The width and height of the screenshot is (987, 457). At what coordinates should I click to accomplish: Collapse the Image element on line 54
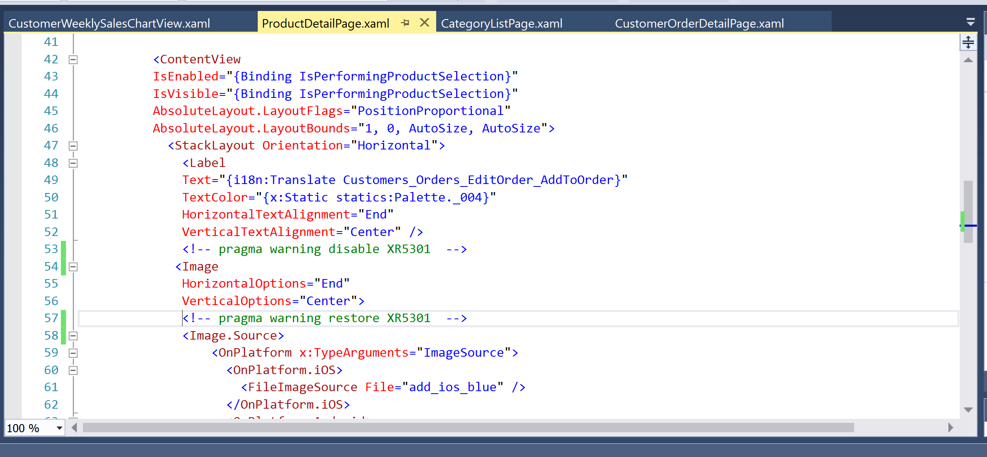click(x=73, y=267)
